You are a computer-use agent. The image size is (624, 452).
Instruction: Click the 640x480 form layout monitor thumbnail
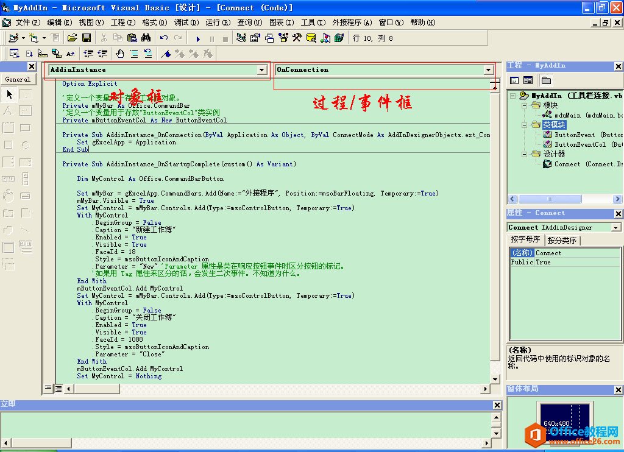coord(564,423)
